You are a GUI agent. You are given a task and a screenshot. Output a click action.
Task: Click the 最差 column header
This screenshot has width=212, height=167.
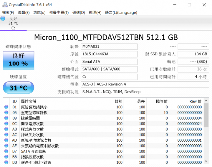coord(135,101)
